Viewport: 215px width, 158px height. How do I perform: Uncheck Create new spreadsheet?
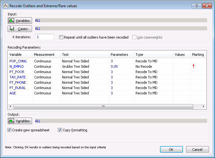tap(9, 130)
